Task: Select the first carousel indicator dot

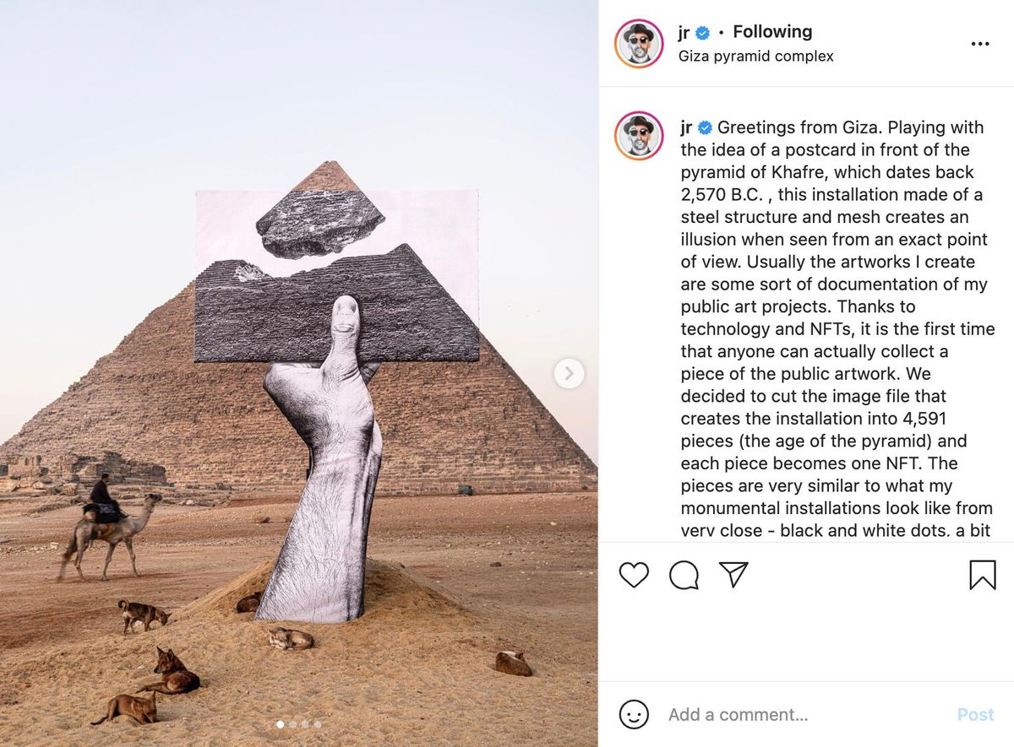Action: point(281,724)
